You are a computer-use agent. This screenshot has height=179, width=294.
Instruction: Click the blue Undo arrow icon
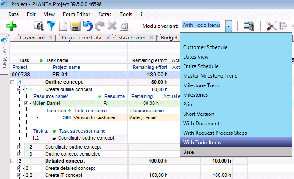point(87,26)
